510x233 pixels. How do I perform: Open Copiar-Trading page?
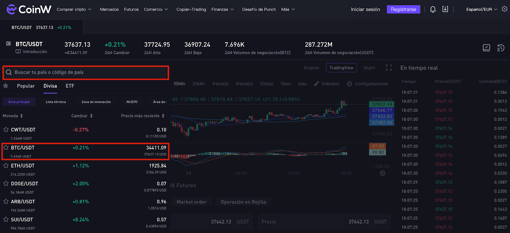pyautogui.click(x=191, y=9)
